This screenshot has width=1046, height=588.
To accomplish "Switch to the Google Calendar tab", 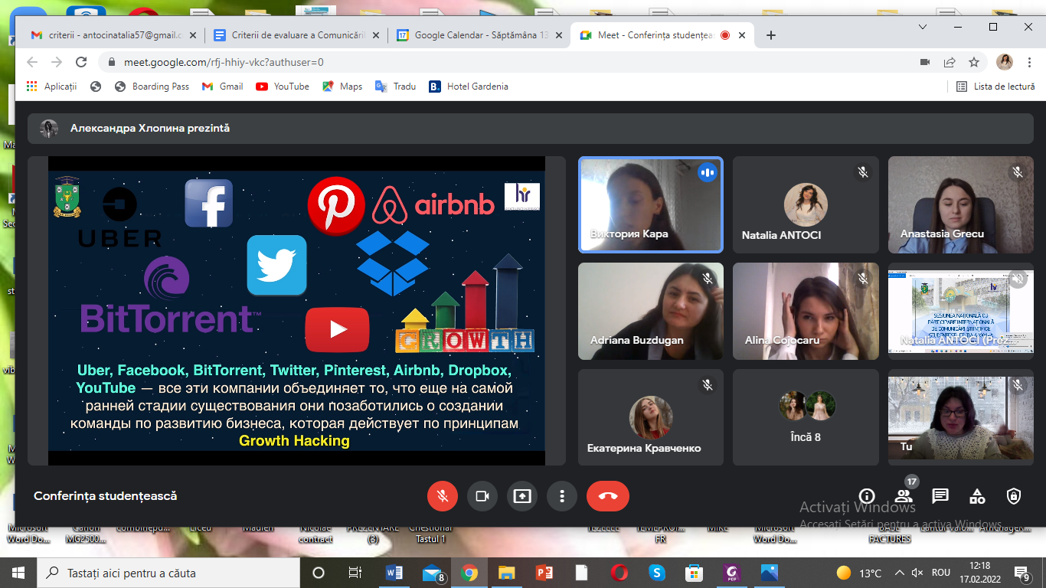I will 479,35.
